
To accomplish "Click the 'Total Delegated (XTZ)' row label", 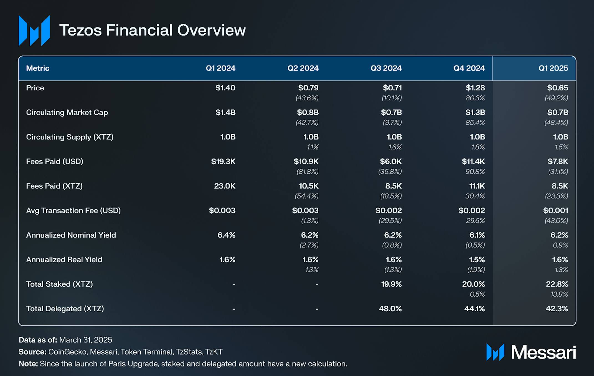I will click(65, 309).
